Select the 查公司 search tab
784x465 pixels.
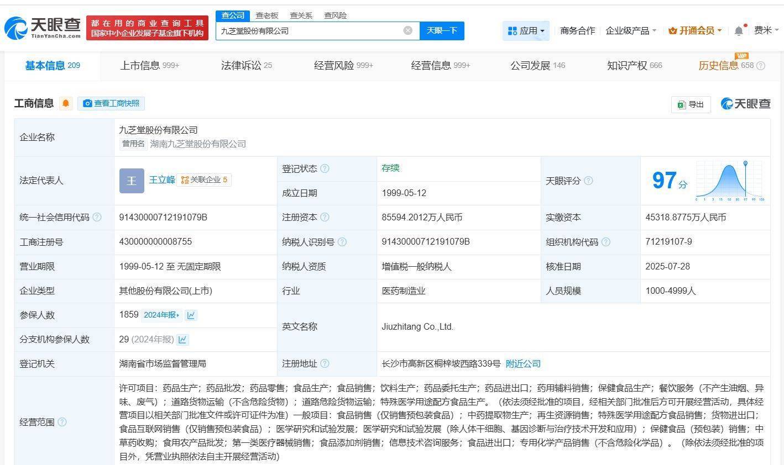233,15
